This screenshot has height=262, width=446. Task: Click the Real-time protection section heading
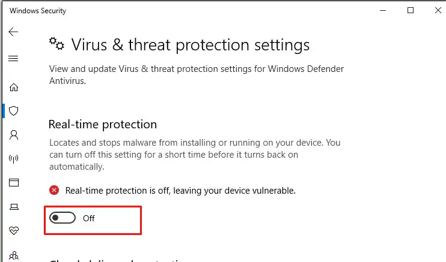(x=102, y=125)
